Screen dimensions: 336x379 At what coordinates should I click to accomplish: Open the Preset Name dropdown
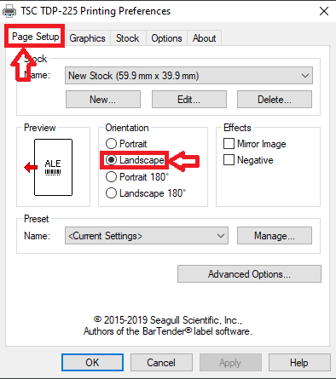[x=147, y=236]
